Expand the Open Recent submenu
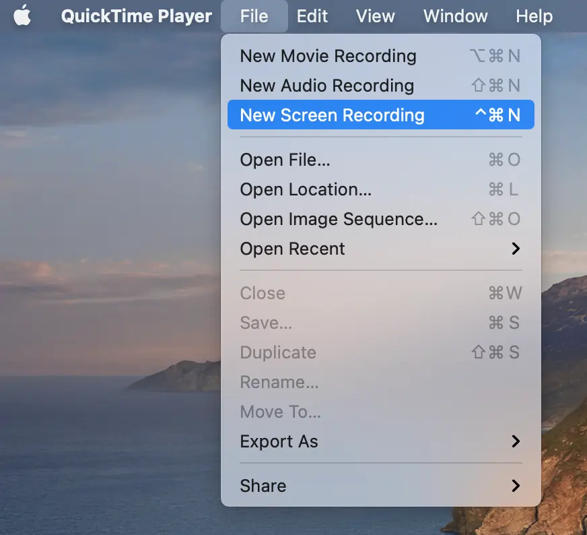587x535 pixels. click(x=381, y=249)
